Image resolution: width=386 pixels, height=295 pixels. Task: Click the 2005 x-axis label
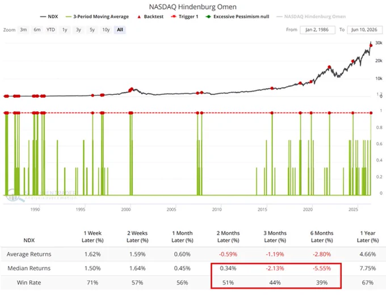point(171,210)
